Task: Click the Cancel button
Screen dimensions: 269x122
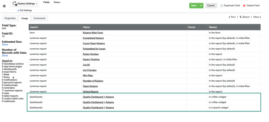Action: (211, 5)
